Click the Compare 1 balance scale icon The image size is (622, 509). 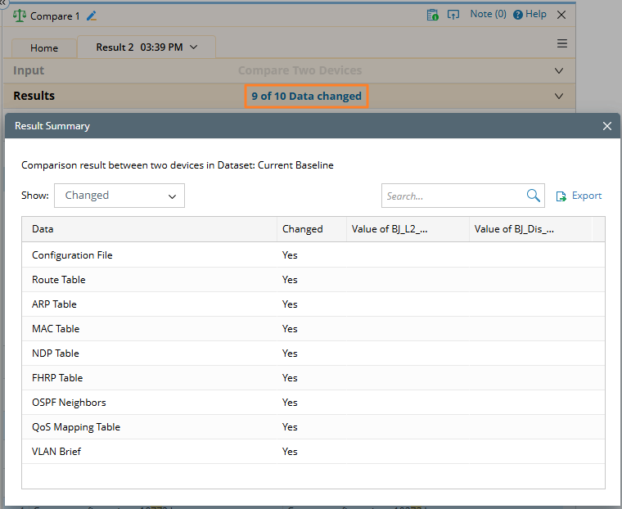[x=20, y=16]
